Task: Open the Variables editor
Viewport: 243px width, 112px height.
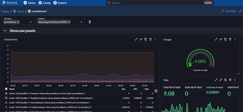Action: click(229, 11)
